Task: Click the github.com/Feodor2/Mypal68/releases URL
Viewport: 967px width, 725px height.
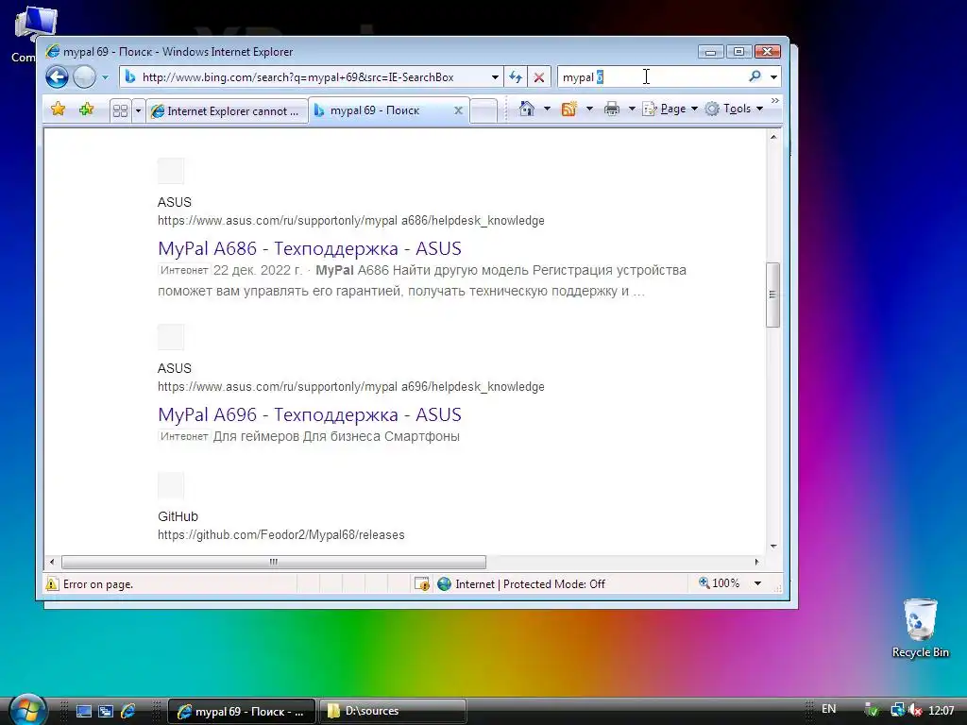Action: pyautogui.click(x=281, y=534)
